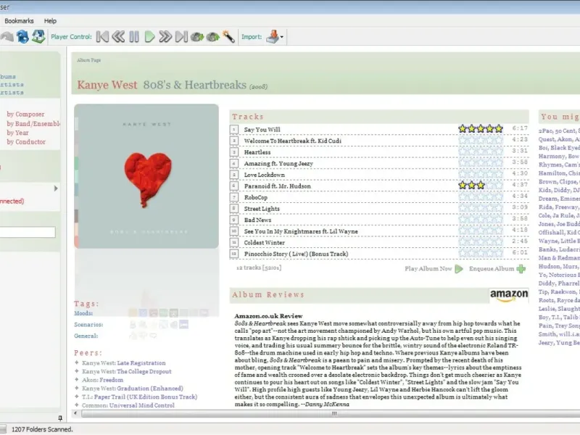Image resolution: width=580 pixels, height=435 pixels.
Task: Browse by Conductor in sidebar
Action: click(26, 142)
